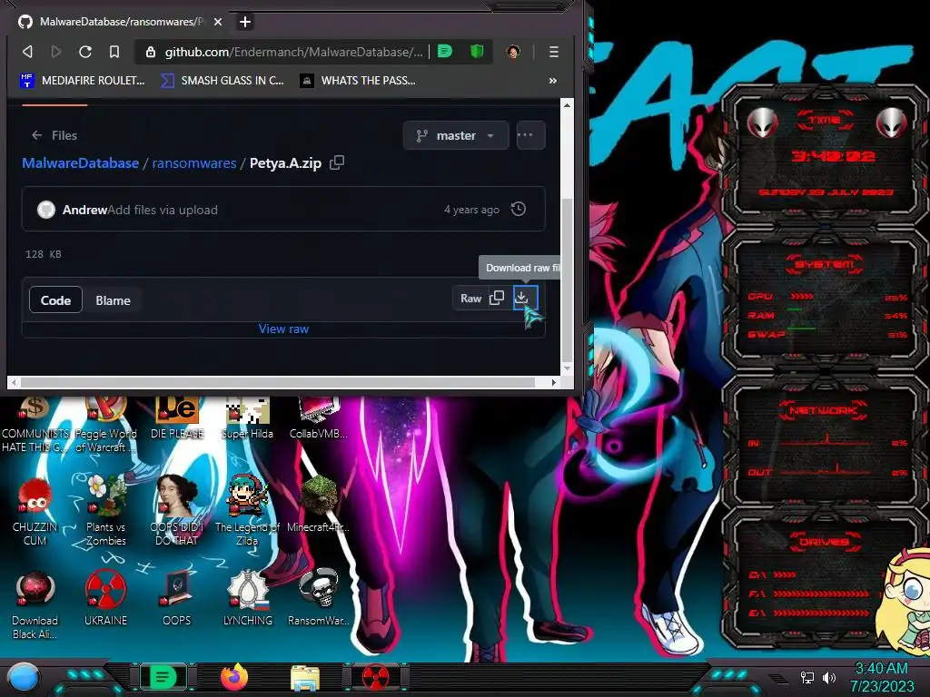Close the MalwareDatabase browser tab
The image size is (930, 697).
(x=218, y=22)
